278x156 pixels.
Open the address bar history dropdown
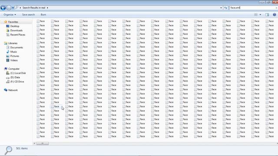221,8
